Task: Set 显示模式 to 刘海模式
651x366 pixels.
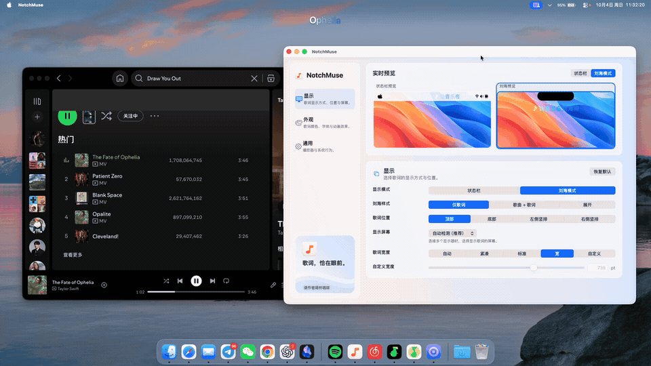Action: click(x=568, y=190)
